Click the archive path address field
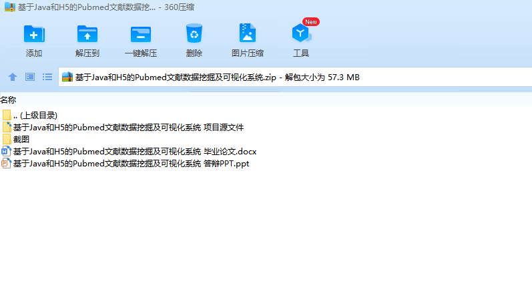This screenshot has width=532, height=284. [295, 77]
